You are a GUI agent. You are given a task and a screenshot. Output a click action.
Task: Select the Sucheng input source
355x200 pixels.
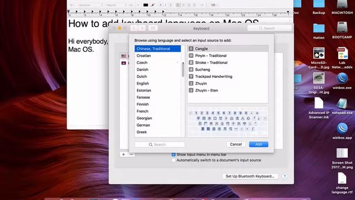pos(228,69)
